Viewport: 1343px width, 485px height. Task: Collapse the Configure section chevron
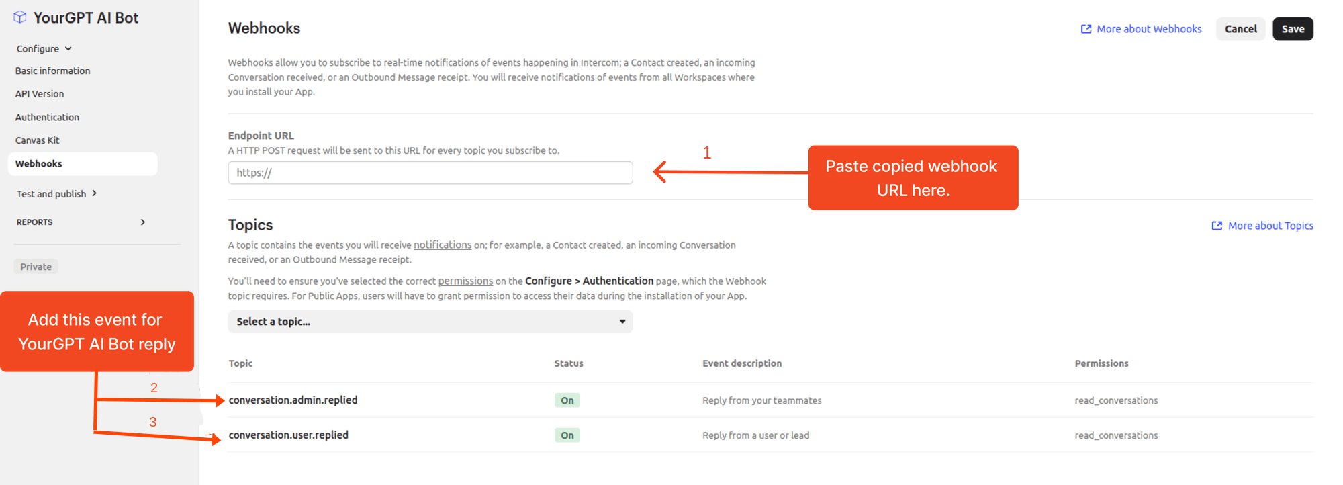point(68,48)
